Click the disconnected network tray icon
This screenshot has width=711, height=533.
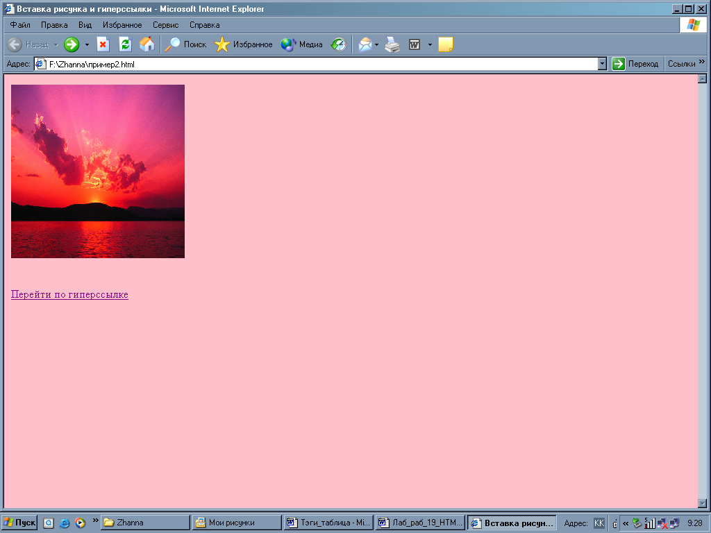click(662, 523)
